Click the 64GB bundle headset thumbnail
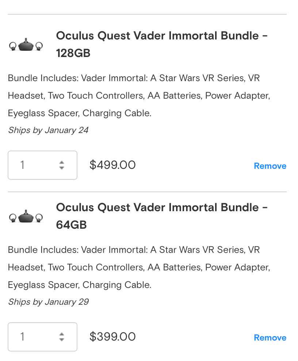Image resolution: width=298 pixels, height=361 pixels. tap(26, 217)
